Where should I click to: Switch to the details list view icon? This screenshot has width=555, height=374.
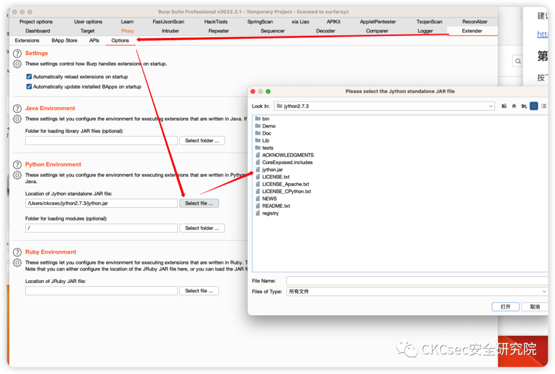pyautogui.click(x=544, y=106)
